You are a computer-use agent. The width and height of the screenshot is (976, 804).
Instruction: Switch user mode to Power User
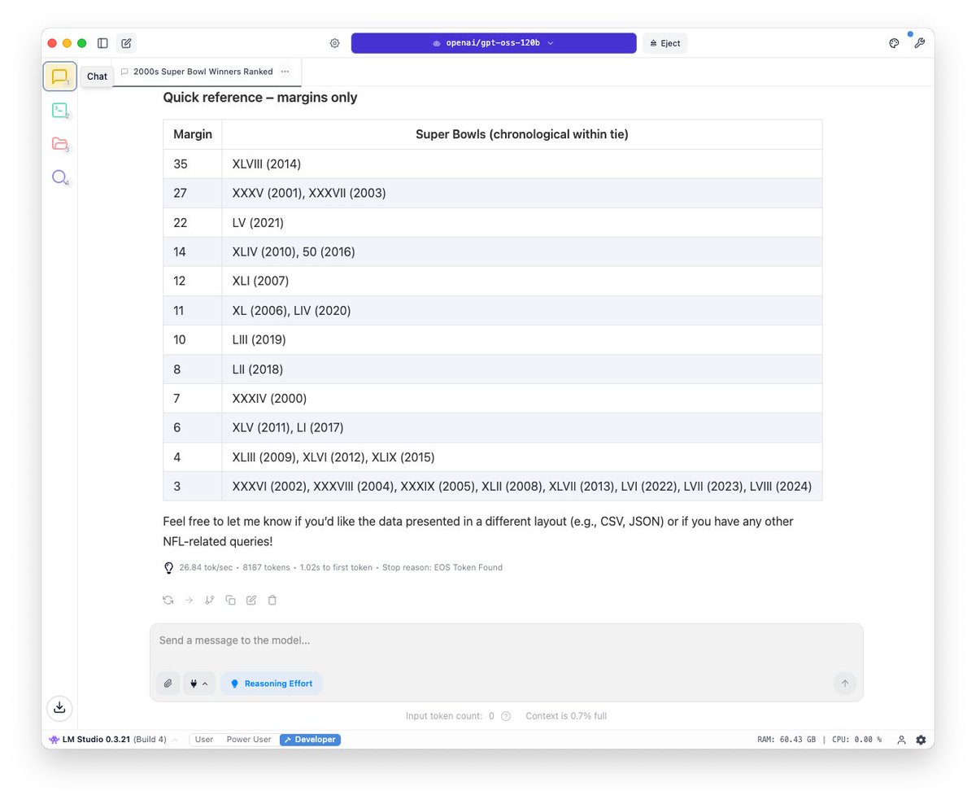(x=248, y=740)
